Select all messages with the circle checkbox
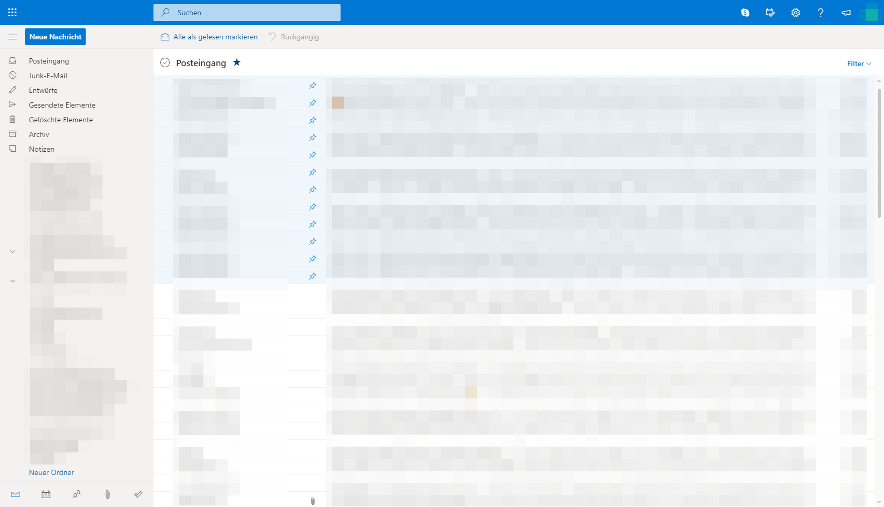Image resolution: width=884 pixels, height=507 pixels. (x=165, y=62)
